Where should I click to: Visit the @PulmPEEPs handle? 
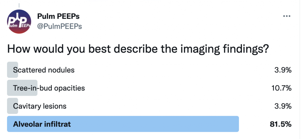(x=59, y=26)
